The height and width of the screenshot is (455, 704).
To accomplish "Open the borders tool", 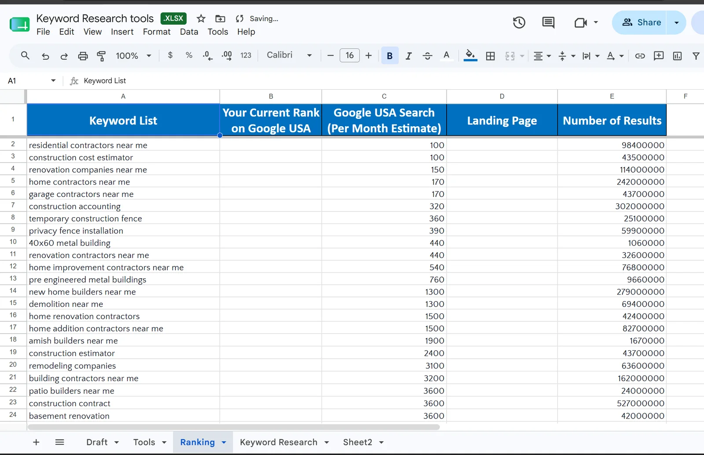I will pos(490,56).
